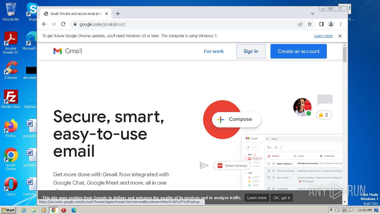This screenshot has width=380, height=214.
Task: Bookmark this page with the star icon
Action: click(x=310, y=24)
